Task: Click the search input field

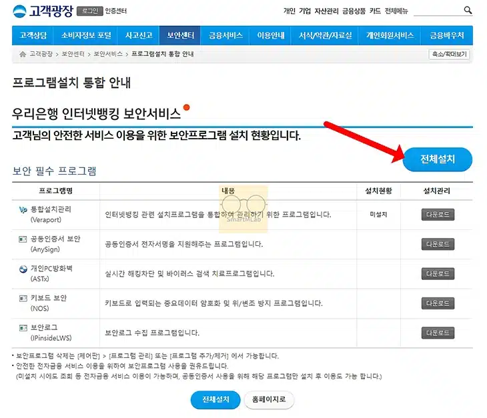Action: 438,11
